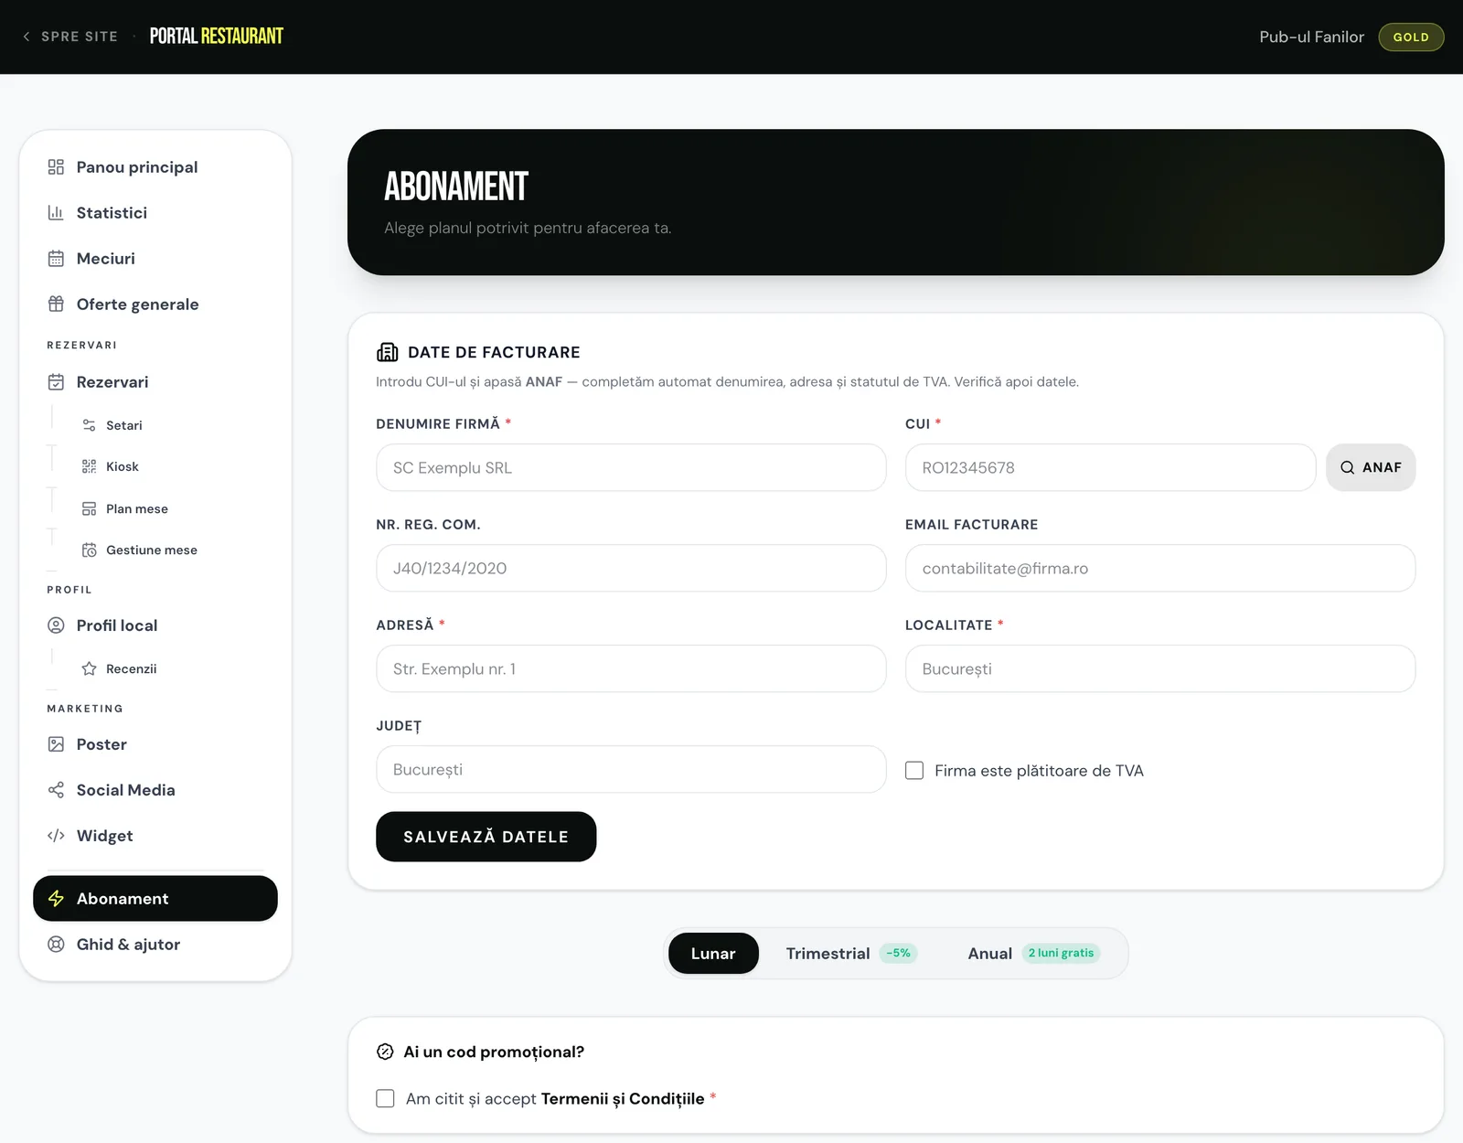Select the Lunar billing period
The height and width of the screenshot is (1143, 1463).
tap(713, 954)
